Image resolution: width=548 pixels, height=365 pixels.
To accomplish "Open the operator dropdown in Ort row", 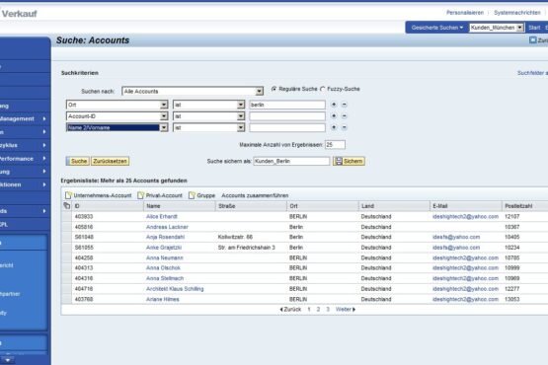I will (x=241, y=105).
